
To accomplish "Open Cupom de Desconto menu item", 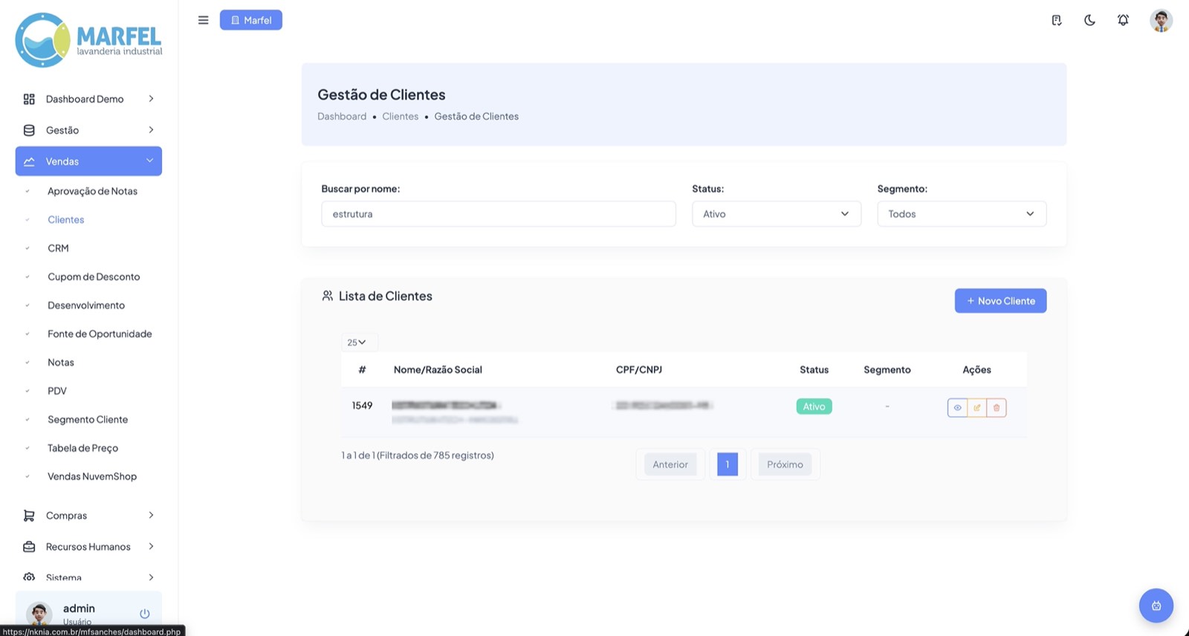I will [94, 276].
